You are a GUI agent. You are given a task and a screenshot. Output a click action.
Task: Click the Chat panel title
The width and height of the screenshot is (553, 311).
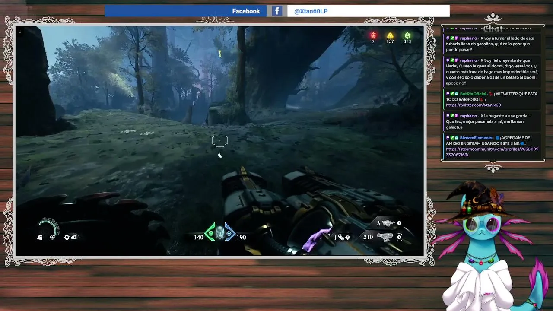point(493,29)
